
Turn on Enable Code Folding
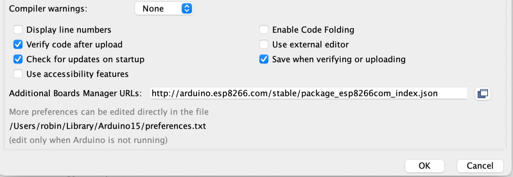(x=264, y=30)
